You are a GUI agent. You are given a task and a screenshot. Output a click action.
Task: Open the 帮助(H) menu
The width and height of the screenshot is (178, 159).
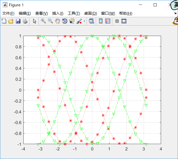click(x=126, y=13)
